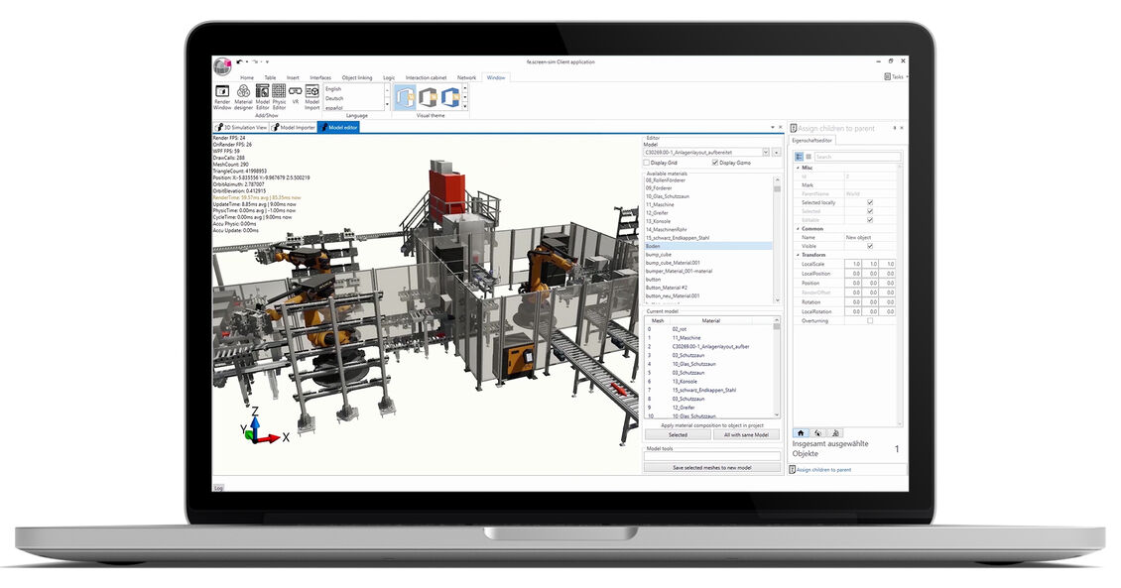Viewport: 1121px width, 588px height.
Task: Click the property Search field
Action: click(857, 157)
